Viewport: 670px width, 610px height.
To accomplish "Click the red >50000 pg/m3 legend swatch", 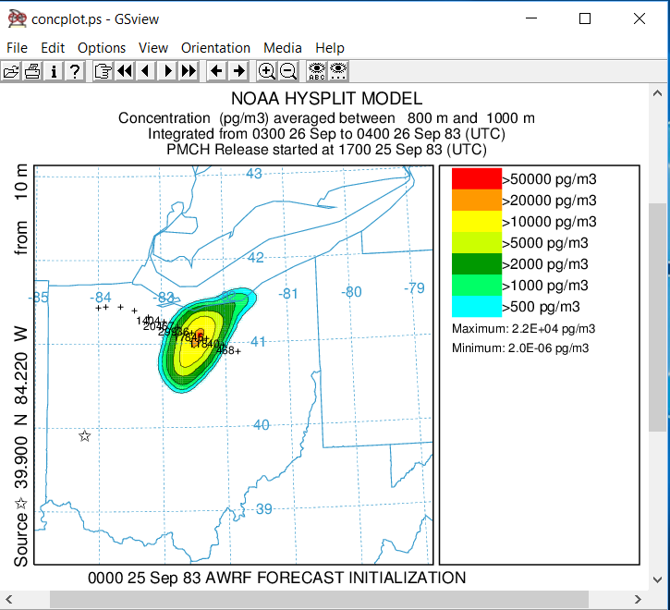I will pyautogui.click(x=475, y=179).
